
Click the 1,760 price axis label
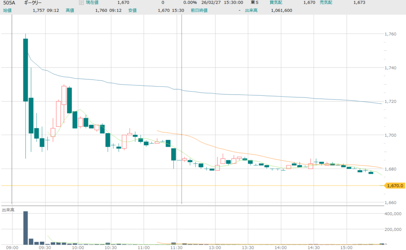tap(390, 34)
